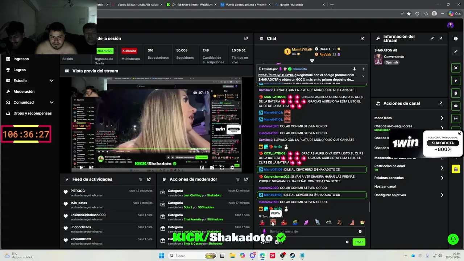464x261 pixels.
Task: Expand the Estudio sidebar section
Action: 51,80
